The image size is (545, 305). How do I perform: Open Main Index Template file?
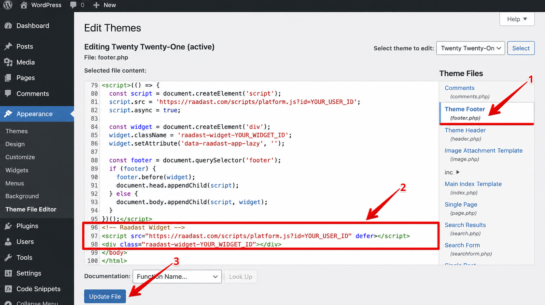pos(473,184)
